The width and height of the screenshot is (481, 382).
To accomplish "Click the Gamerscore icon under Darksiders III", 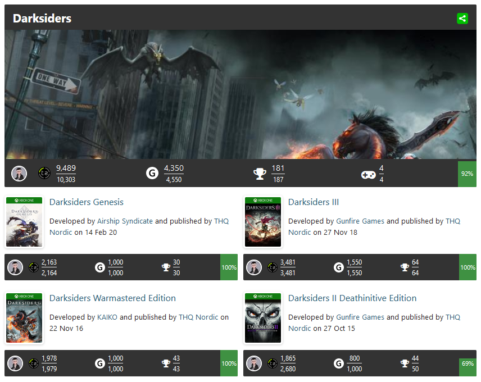I will point(339,267).
